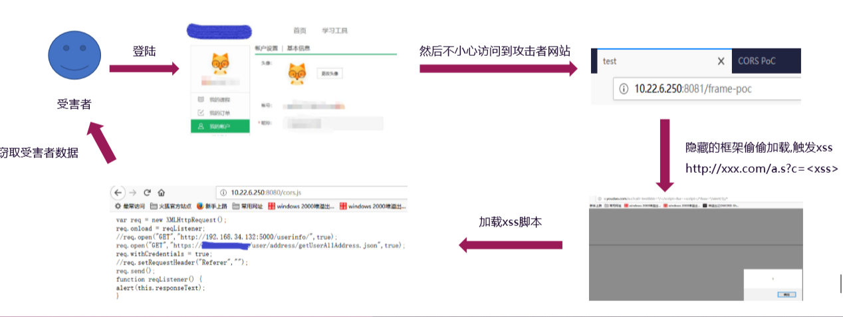This screenshot has width=843, height=317.
Task: Open the 学习工具 navigation item
Action: pyautogui.click(x=334, y=31)
